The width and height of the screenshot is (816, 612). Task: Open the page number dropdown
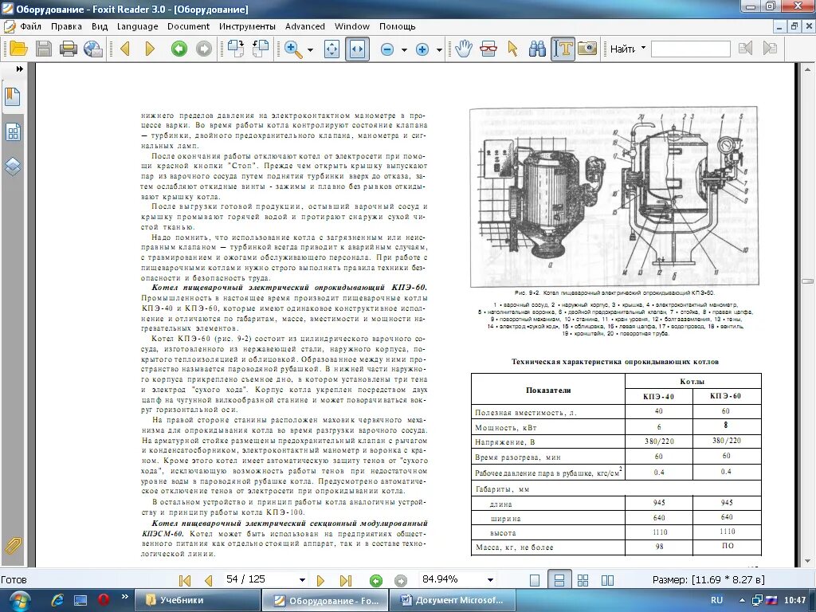[302, 580]
